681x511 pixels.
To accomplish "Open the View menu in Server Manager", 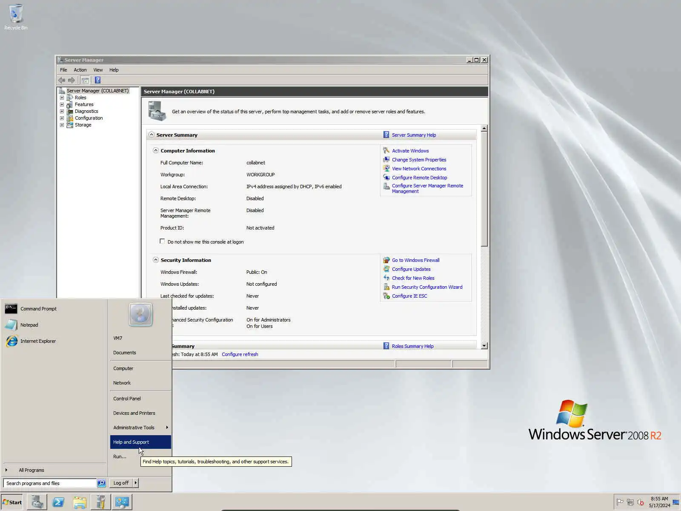I will tap(98, 70).
